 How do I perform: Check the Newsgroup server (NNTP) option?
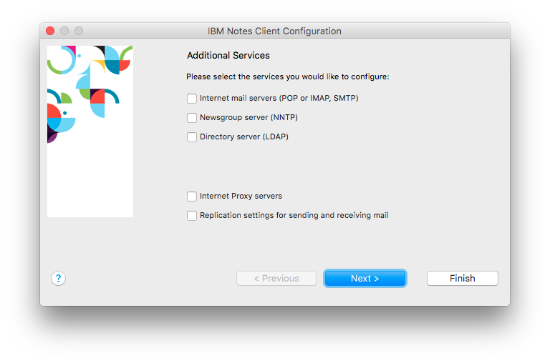pyautogui.click(x=192, y=118)
